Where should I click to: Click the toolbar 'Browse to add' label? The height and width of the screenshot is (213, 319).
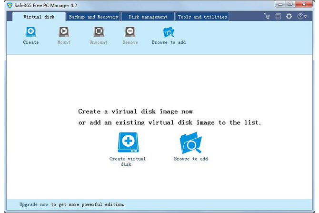pyautogui.click(x=169, y=42)
